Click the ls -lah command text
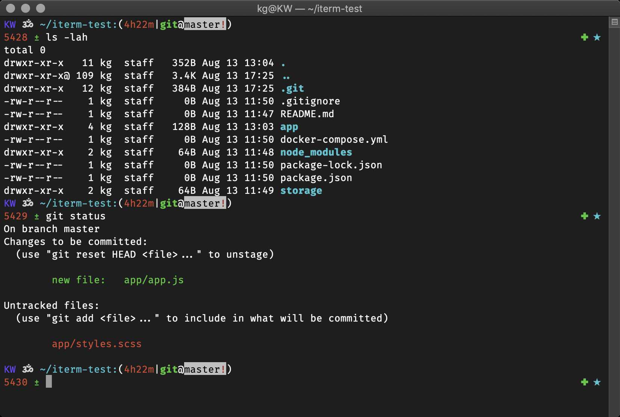The width and height of the screenshot is (620, 417). pos(67,37)
